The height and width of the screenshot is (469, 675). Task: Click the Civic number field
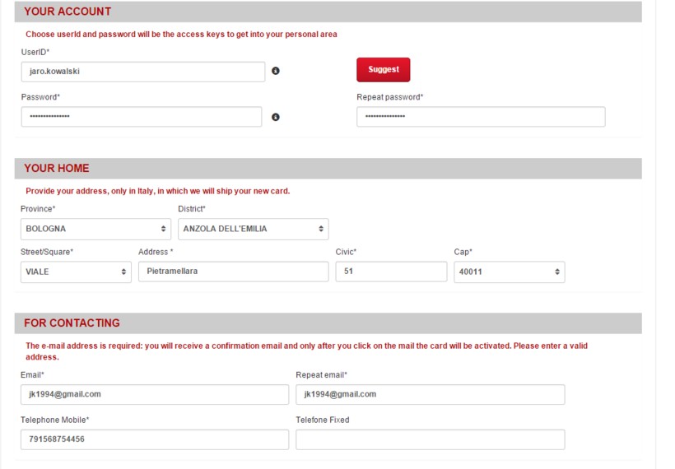391,272
